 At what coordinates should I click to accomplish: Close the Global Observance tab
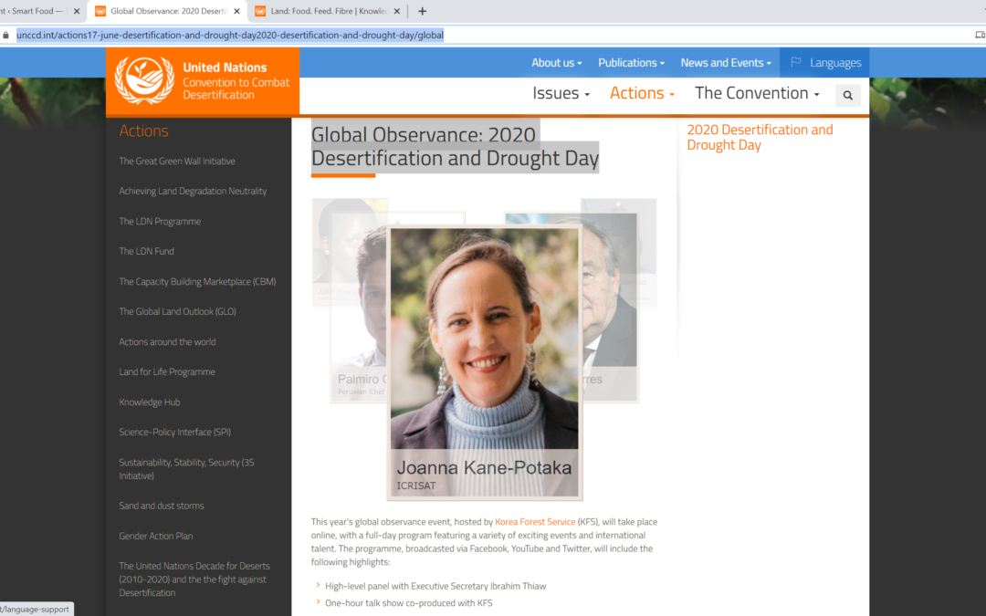pyautogui.click(x=236, y=12)
